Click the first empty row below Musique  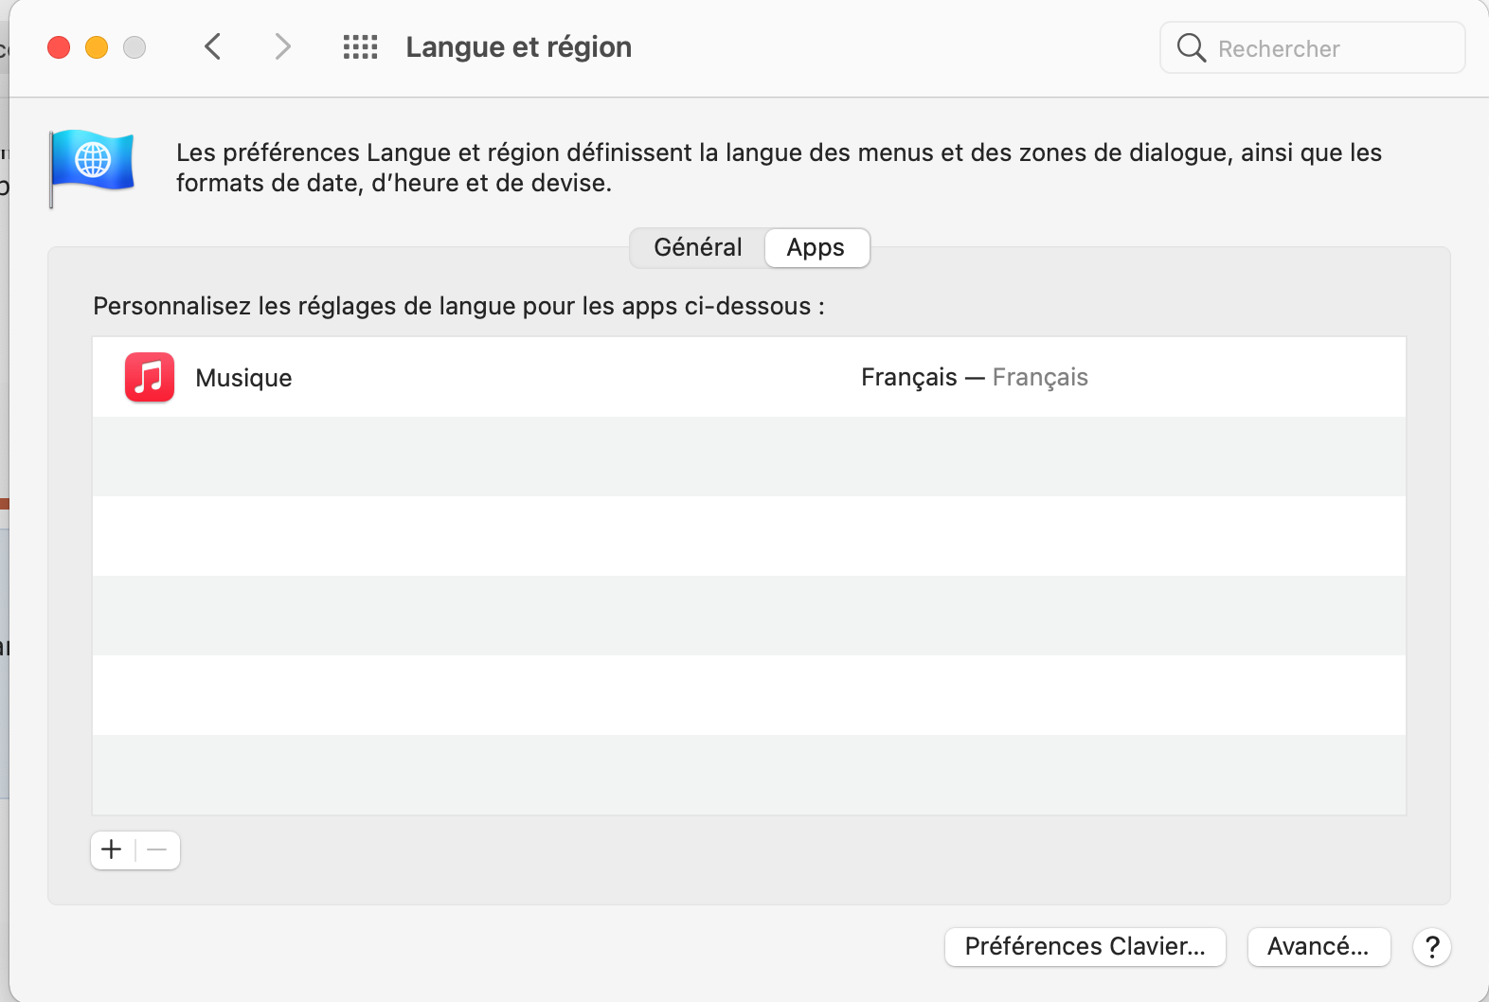pyautogui.click(x=748, y=456)
